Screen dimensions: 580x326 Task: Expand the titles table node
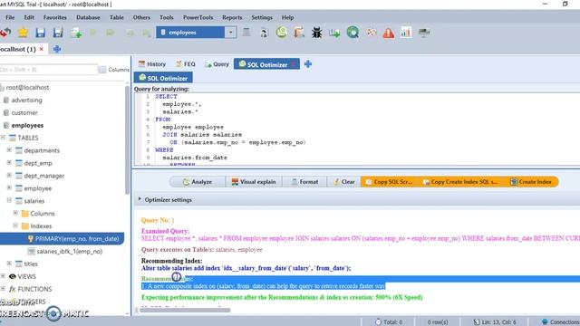point(9,264)
